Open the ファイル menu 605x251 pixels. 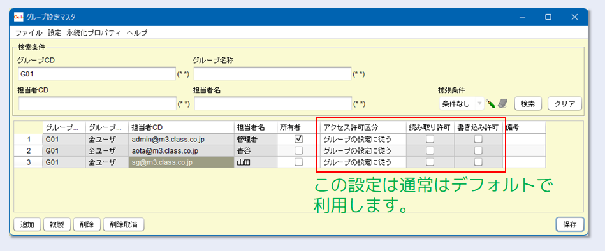[29, 32]
